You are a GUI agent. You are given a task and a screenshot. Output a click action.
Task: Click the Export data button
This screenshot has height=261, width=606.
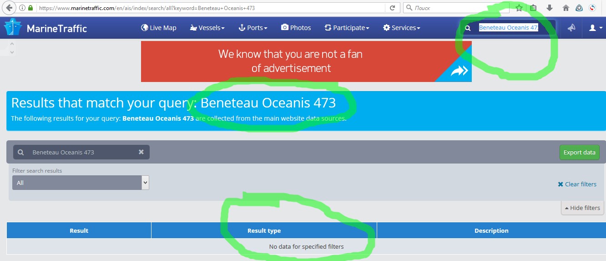click(580, 152)
